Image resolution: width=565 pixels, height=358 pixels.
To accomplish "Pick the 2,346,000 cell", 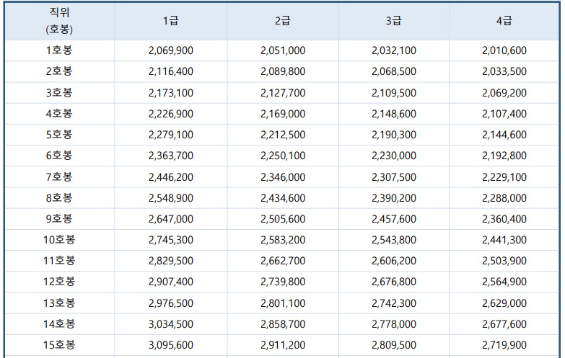I will coord(283,177).
